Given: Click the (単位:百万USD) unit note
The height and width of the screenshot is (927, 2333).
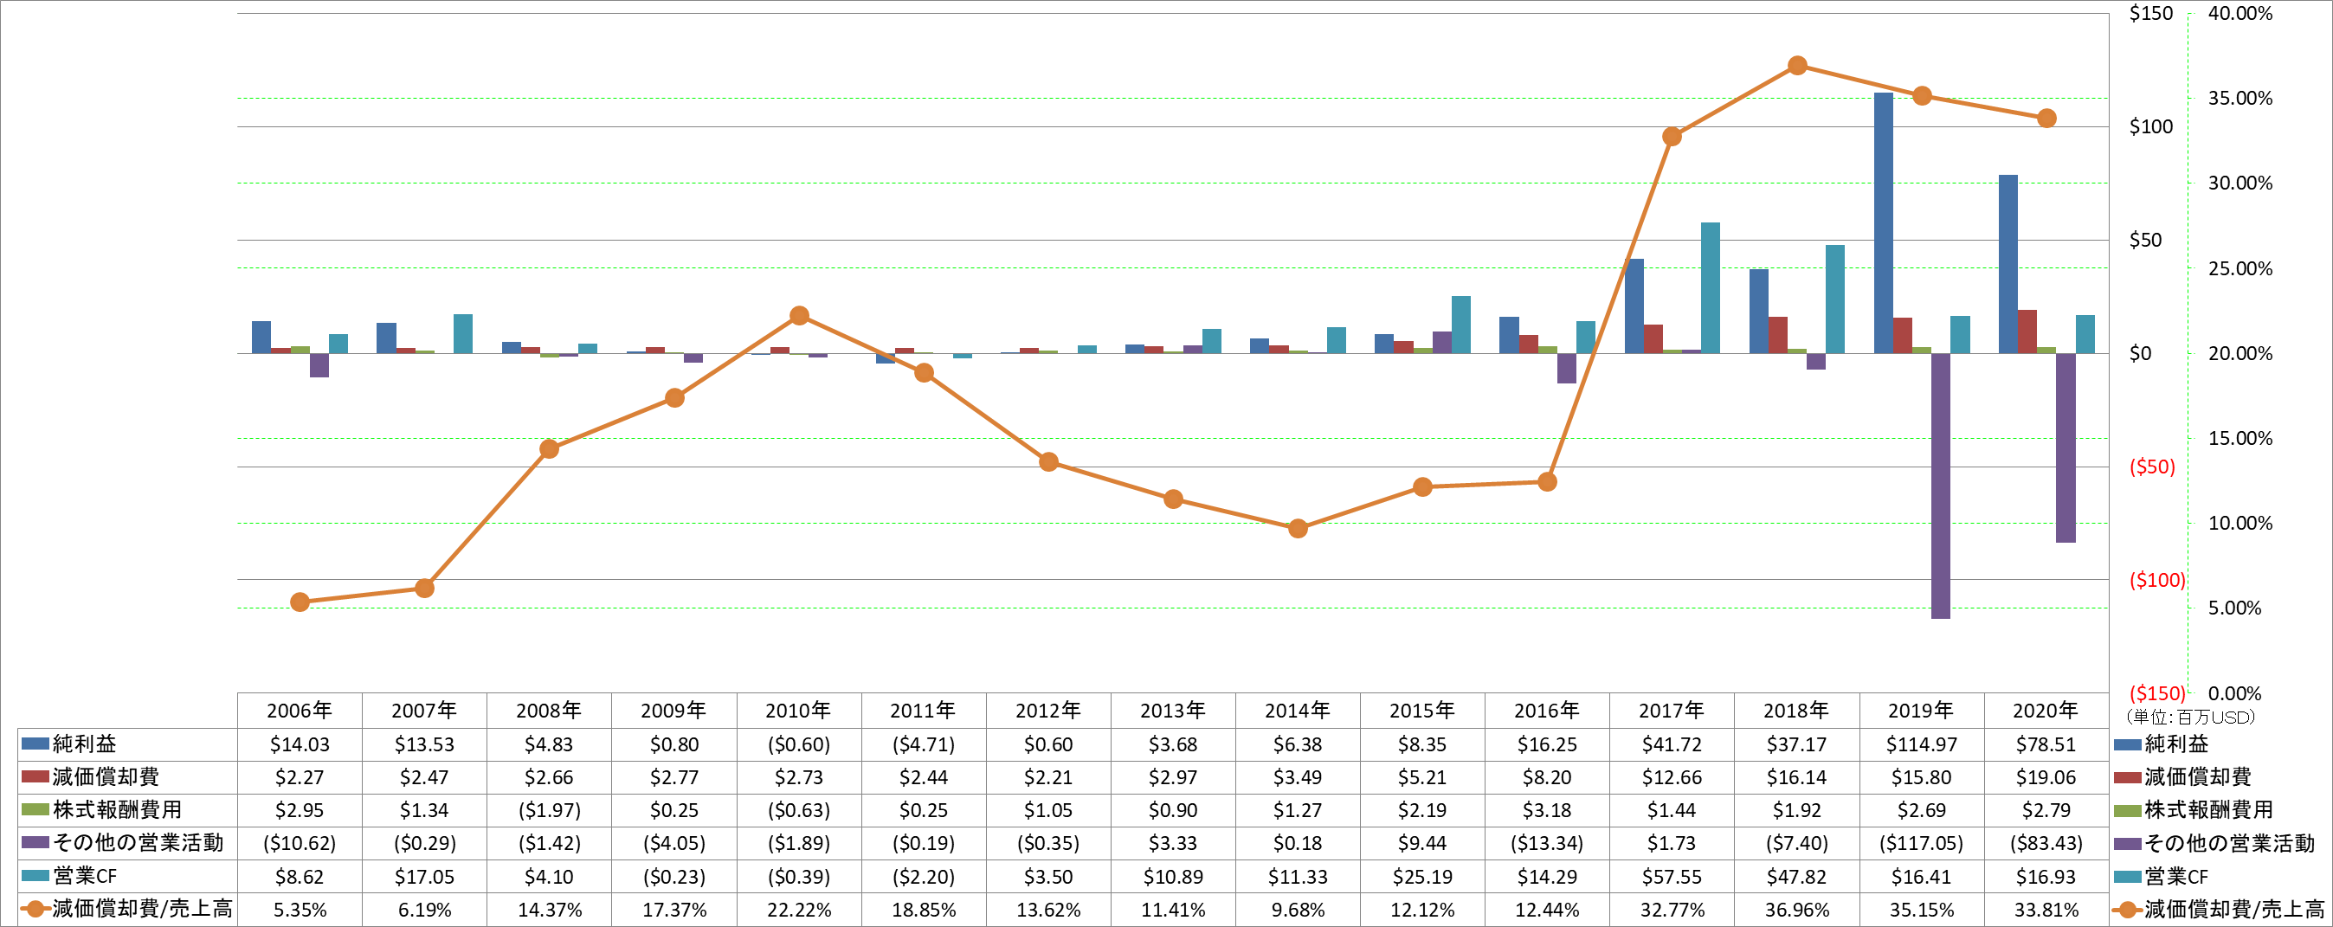Looking at the screenshot, I should (2190, 717).
